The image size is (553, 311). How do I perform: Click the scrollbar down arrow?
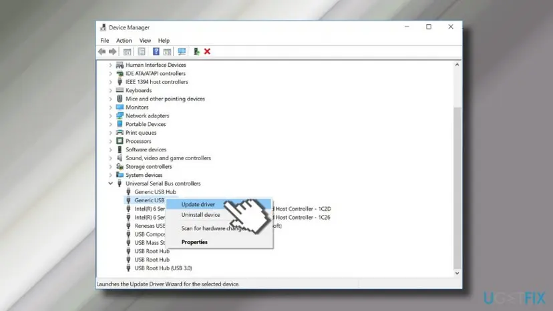(457, 273)
